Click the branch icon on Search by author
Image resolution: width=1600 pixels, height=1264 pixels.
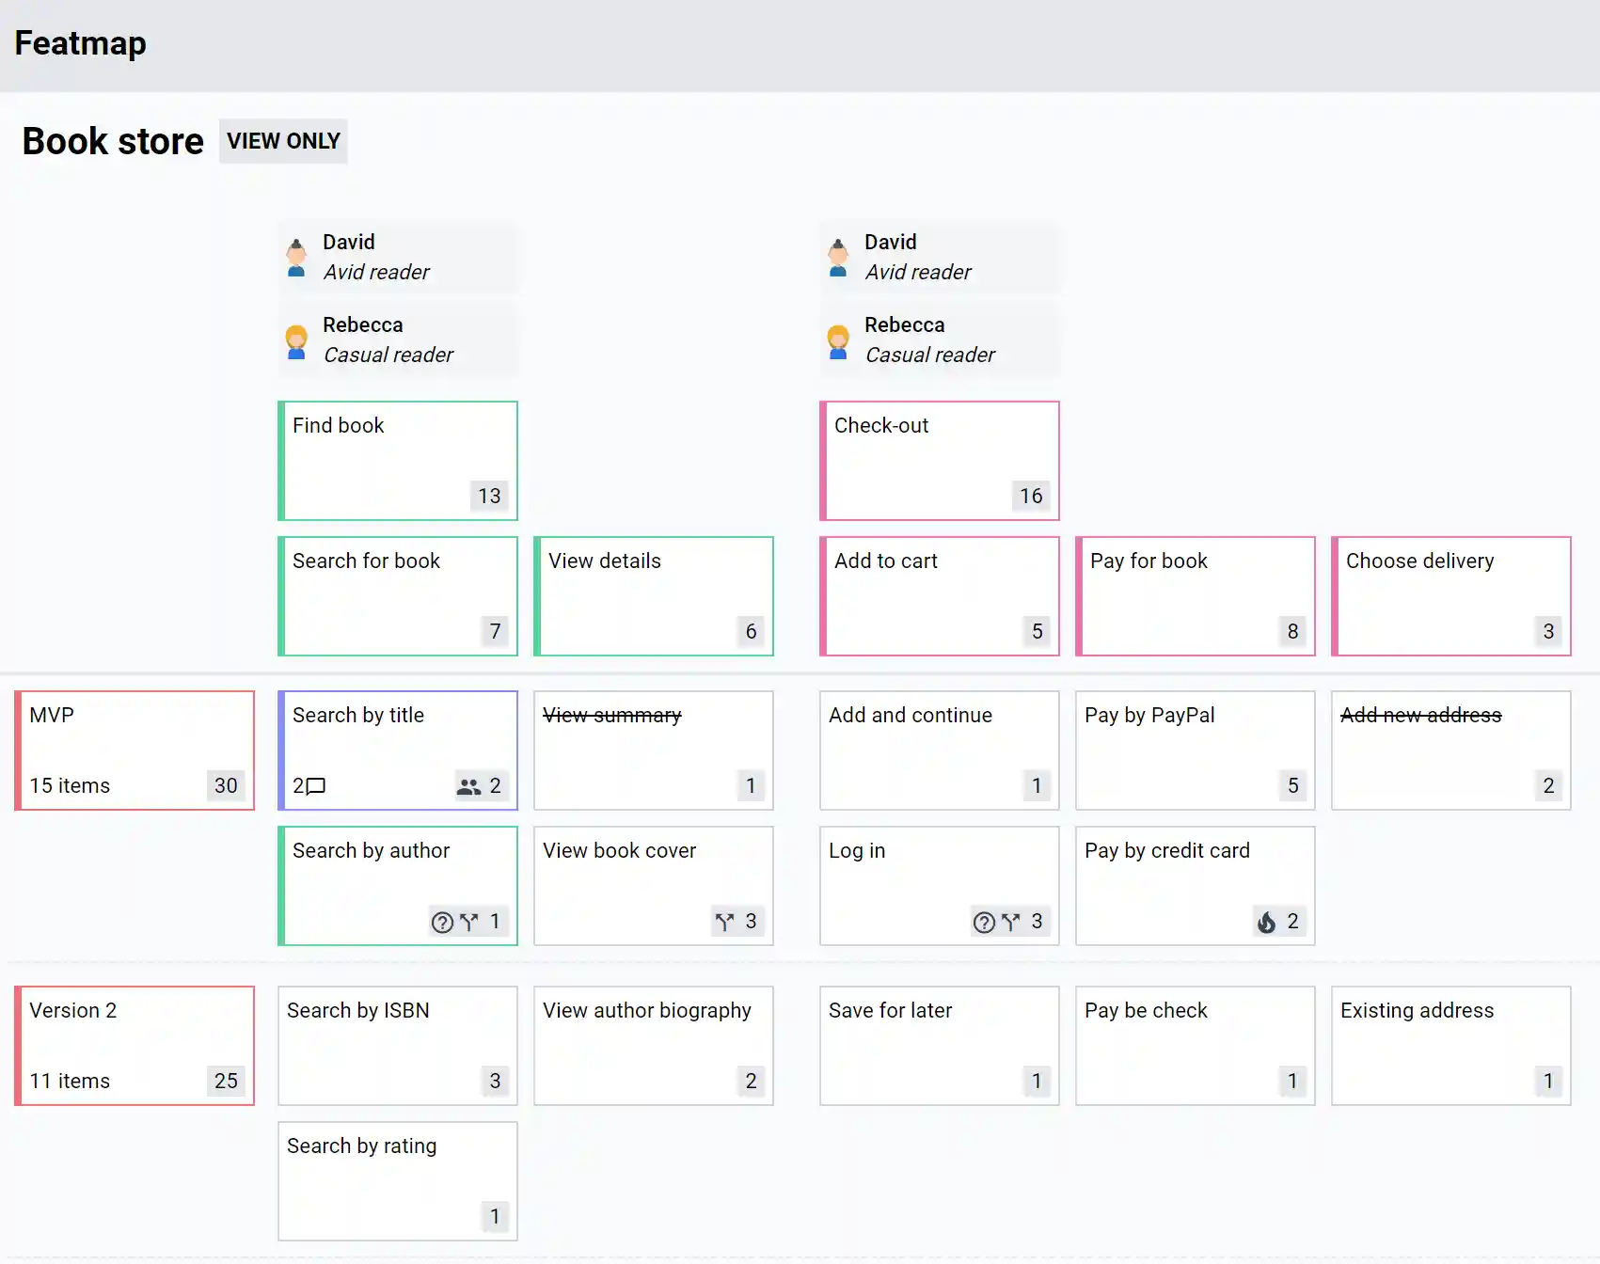pyautogui.click(x=467, y=922)
